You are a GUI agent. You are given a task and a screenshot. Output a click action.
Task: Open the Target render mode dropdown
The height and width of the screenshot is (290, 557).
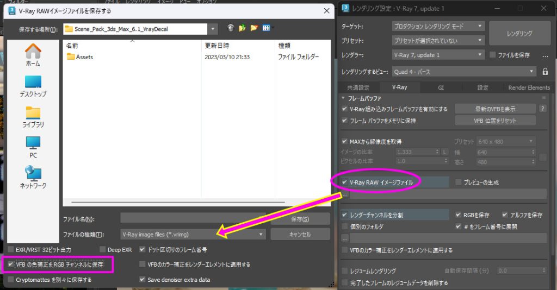pos(438,26)
